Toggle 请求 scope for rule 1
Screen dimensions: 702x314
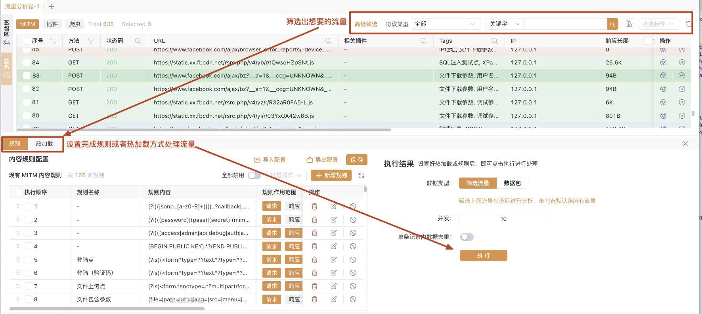(x=272, y=206)
